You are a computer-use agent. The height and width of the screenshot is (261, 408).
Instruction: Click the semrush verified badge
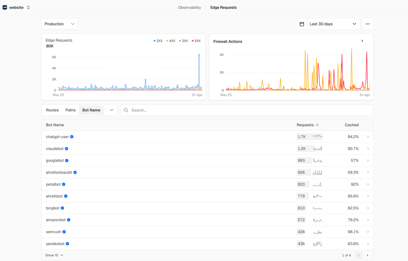click(64, 232)
